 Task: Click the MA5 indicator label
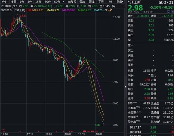pos(38,11)
